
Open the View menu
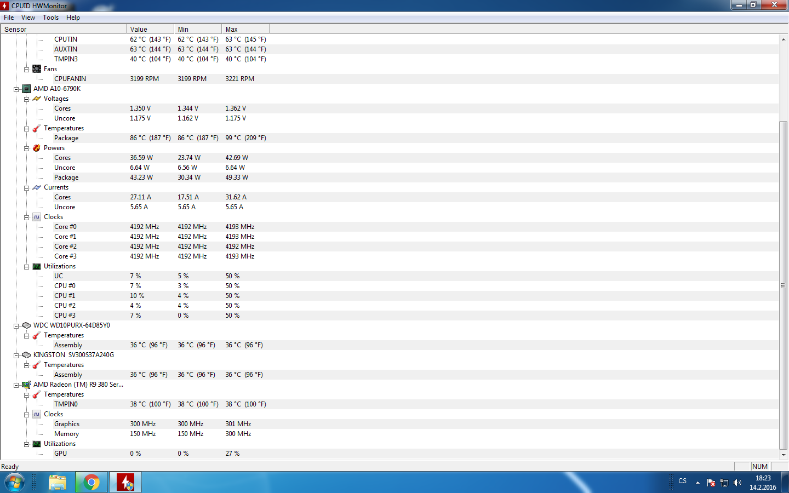[28, 18]
